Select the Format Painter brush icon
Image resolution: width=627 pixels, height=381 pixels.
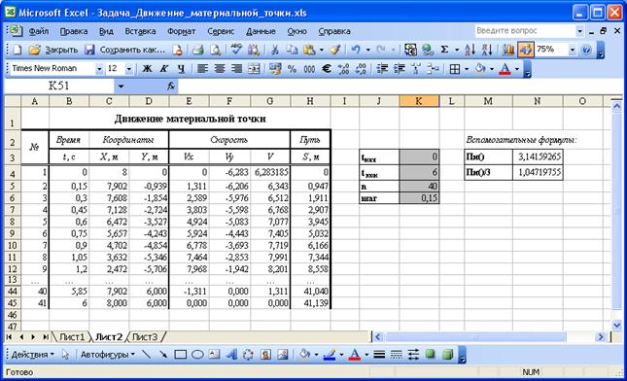click(x=335, y=50)
